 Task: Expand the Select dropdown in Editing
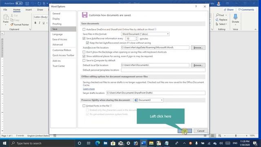(x=226, y=24)
